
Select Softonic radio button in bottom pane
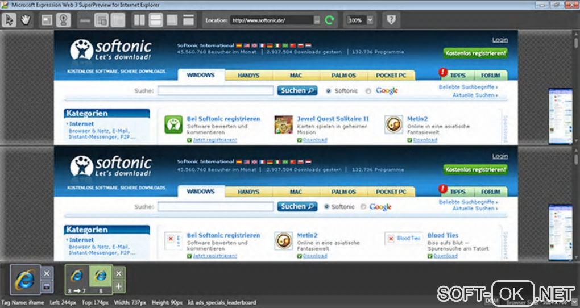click(326, 207)
